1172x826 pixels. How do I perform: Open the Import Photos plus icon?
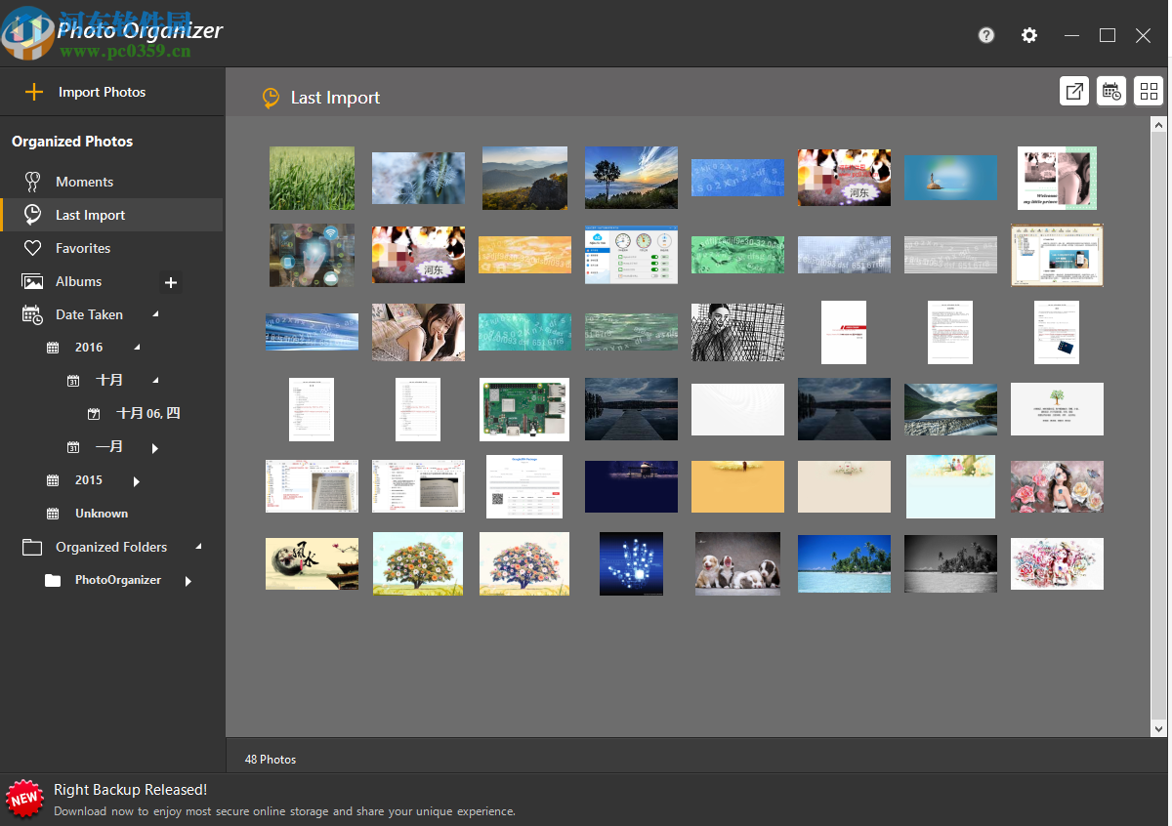tap(32, 91)
